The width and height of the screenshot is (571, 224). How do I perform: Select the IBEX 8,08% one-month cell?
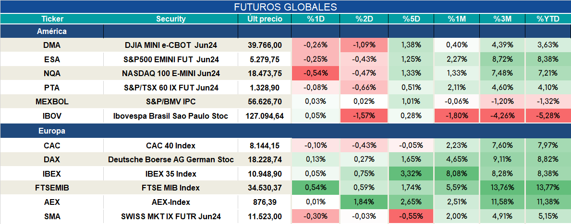coord(455,174)
